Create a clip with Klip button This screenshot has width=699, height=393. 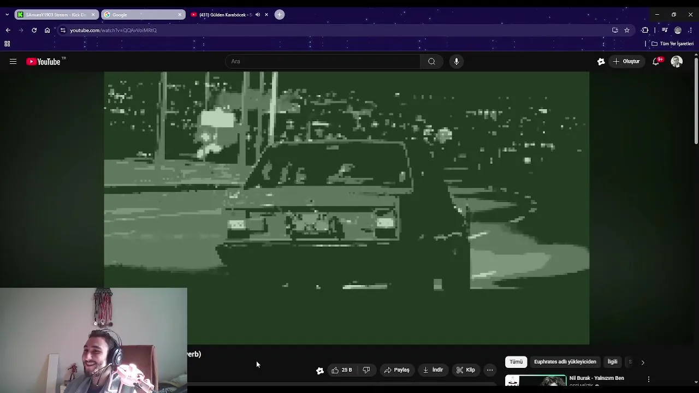(x=465, y=370)
